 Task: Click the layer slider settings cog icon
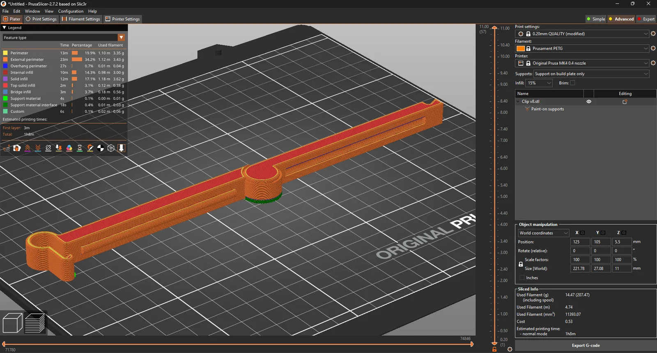[510, 349]
